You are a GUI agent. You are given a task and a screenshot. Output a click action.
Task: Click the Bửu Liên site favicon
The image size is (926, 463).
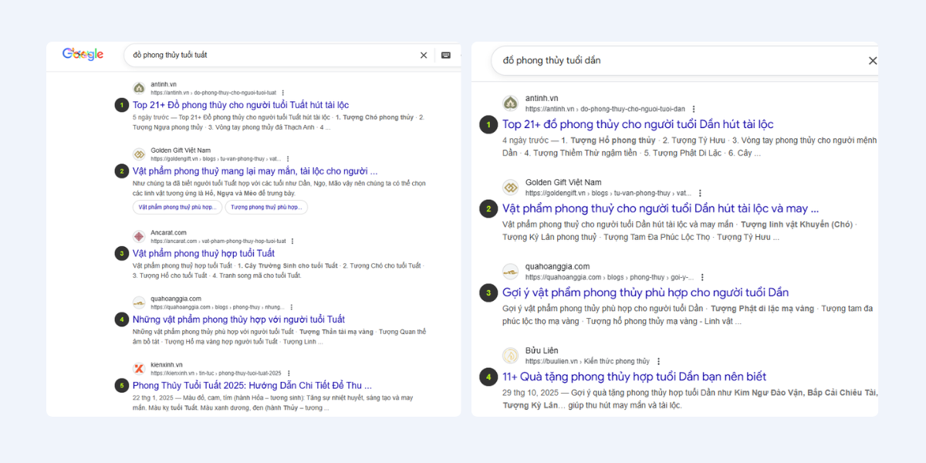click(510, 355)
